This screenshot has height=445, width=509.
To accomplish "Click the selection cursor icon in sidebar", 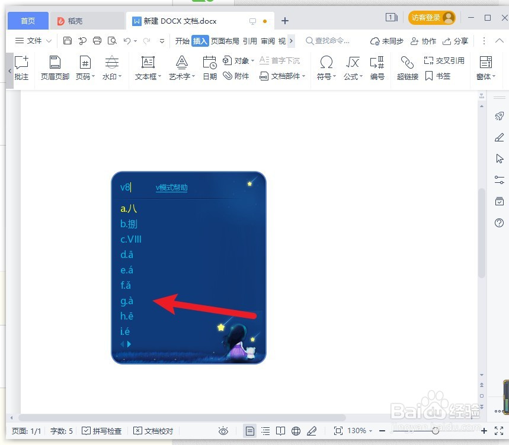I will [500, 159].
